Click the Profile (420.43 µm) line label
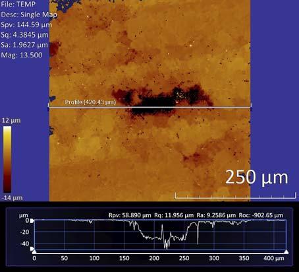This screenshot has height=272, width=299. [x=90, y=102]
